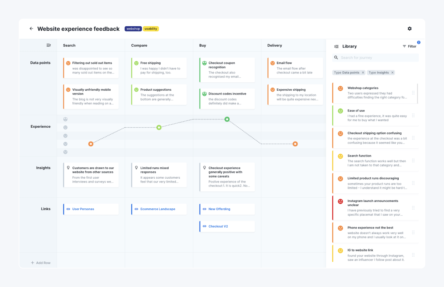Select the neutral face on the Experience scale
This screenshot has height=287, width=444.
tap(65, 136)
